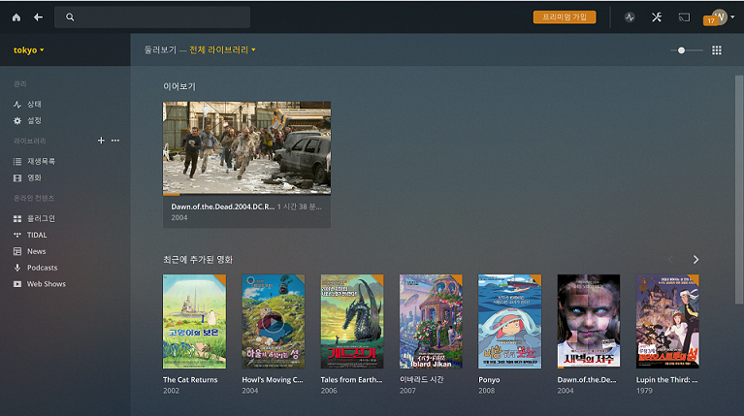Switch to grid view icon

click(717, 50)
